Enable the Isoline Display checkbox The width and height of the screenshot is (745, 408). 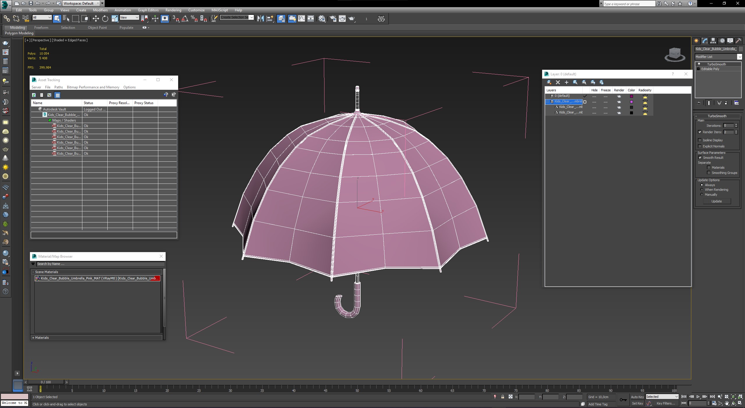(700, 140)
